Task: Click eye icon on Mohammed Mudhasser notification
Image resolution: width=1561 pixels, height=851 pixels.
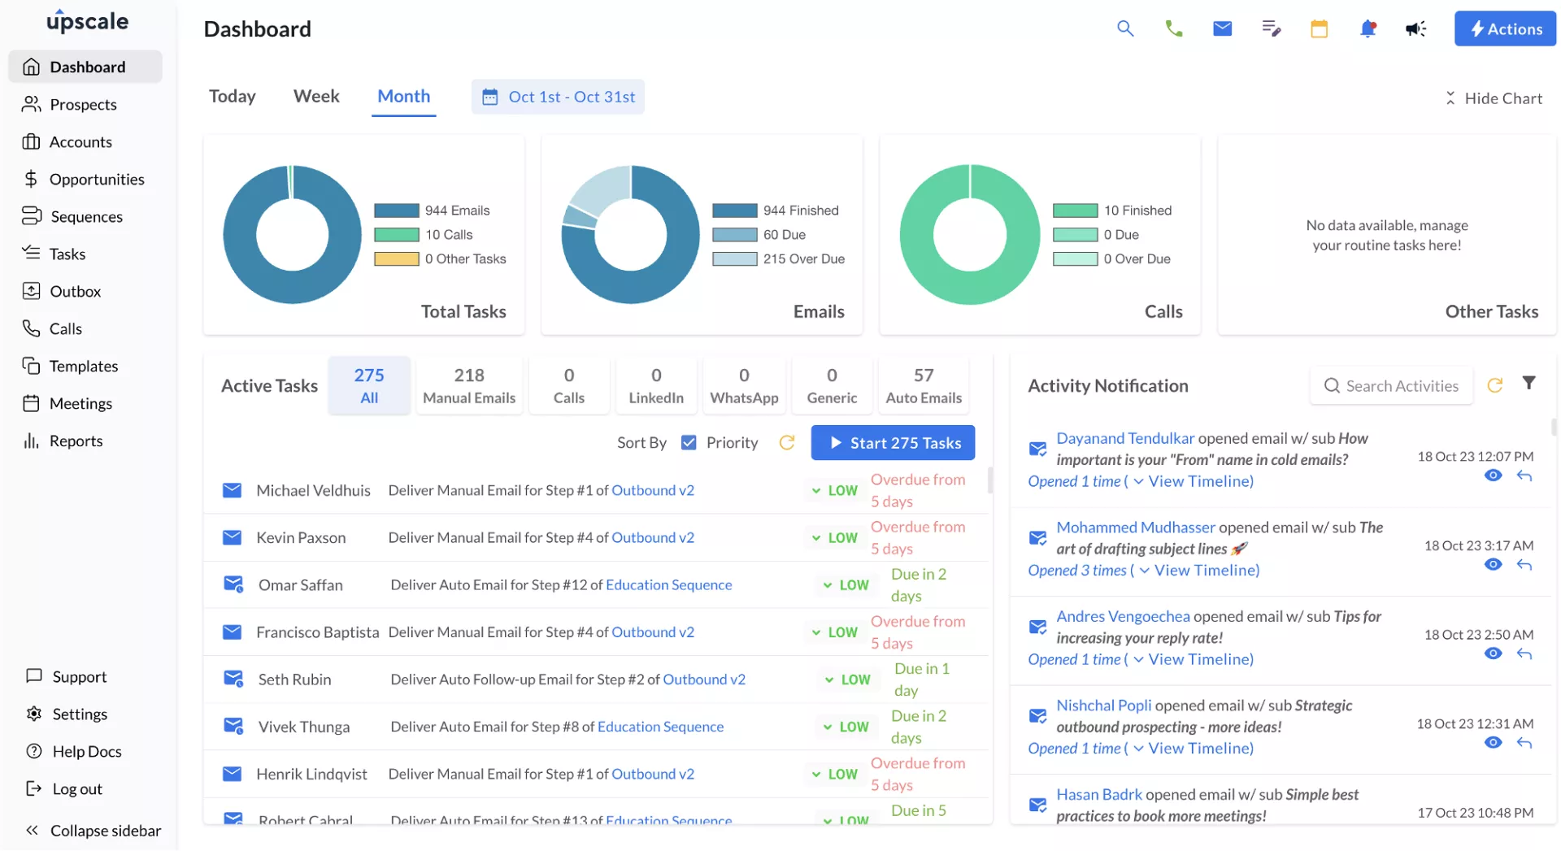Action: (x=1493, y=565)
